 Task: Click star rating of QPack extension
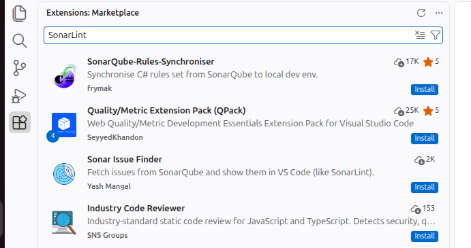431,111
